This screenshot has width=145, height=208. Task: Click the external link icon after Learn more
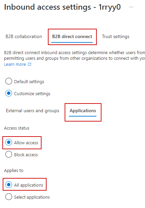(29, 64)
